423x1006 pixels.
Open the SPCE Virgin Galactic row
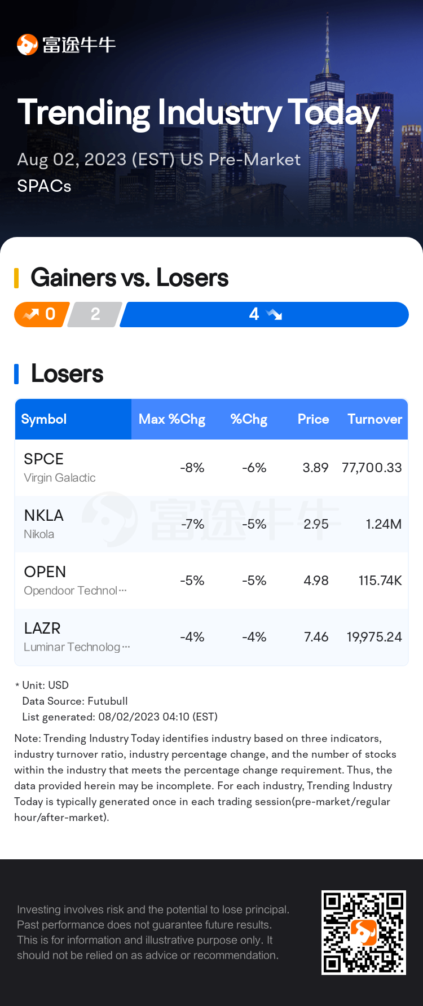[211, 468]
